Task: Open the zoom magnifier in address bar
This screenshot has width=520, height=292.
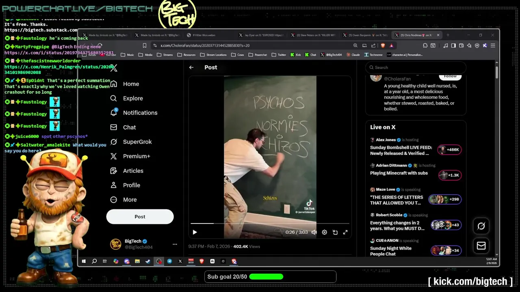Action: click(355, 46)
